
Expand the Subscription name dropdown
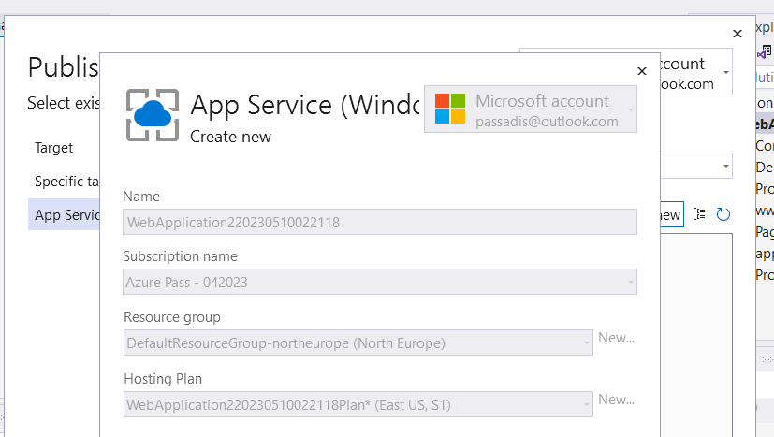[631, 282]
